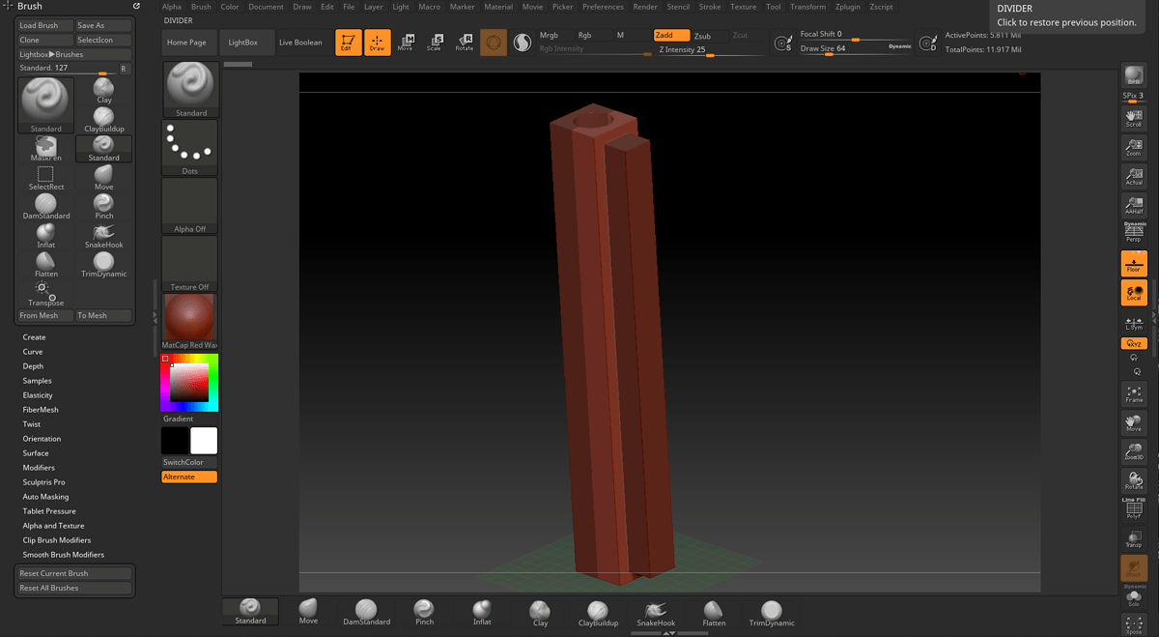Open the MatCap Red Wax material thumbnail

click(x=190, y=322)
